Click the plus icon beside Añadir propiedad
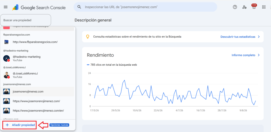Image resolution: width=271 pixels, height=132 pixels. [7, 125]
